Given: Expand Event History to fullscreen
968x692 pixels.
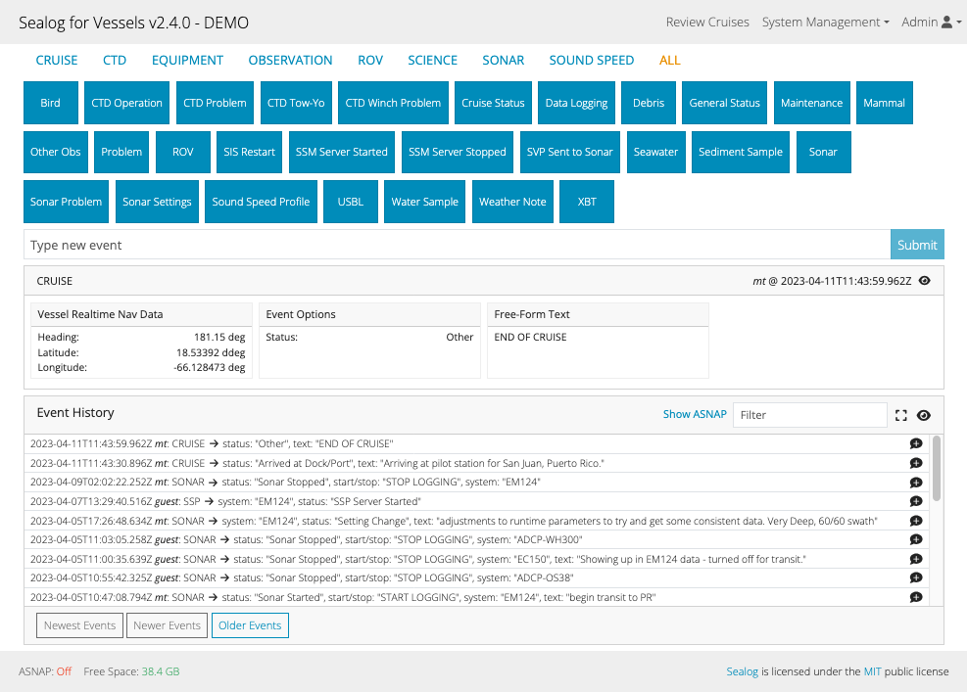Looking at the screenshot, I should (901, 415).
